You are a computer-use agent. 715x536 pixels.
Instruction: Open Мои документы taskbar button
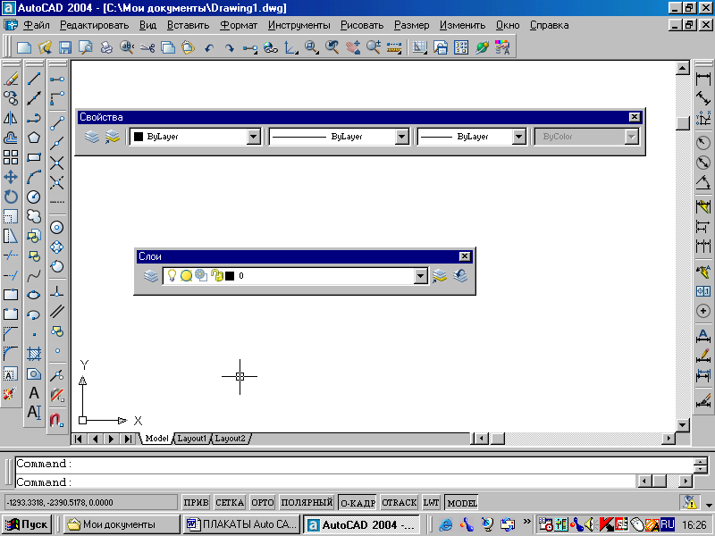[x=122, y=524]
